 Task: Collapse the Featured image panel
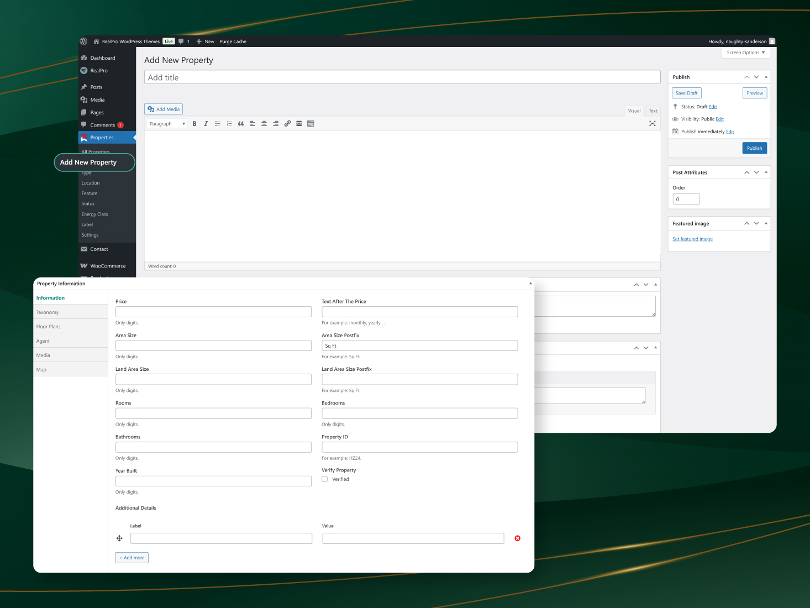tap(766, 223)
